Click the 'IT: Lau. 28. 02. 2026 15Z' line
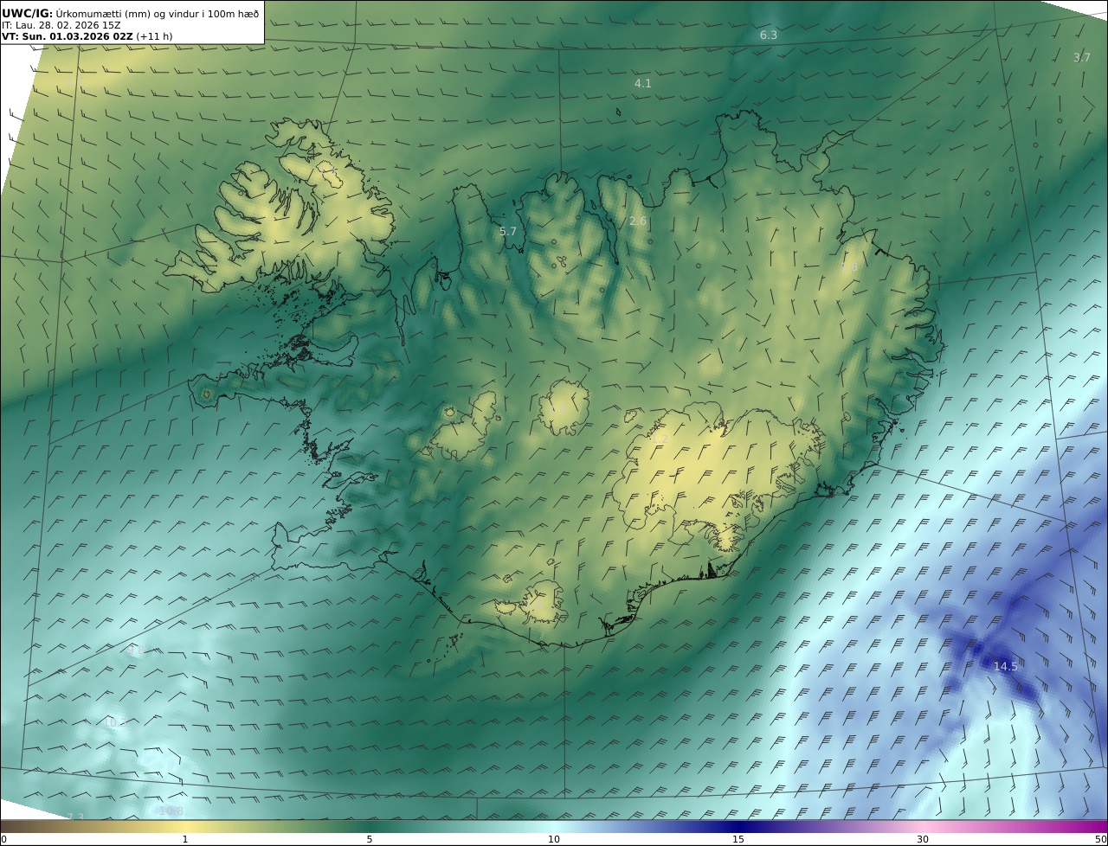The height and width of the screenshot is (846, 1108). [61, 25]
